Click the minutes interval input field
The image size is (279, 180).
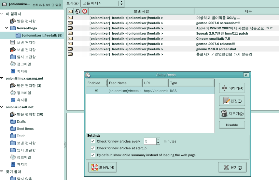click(x=150, y=142)
